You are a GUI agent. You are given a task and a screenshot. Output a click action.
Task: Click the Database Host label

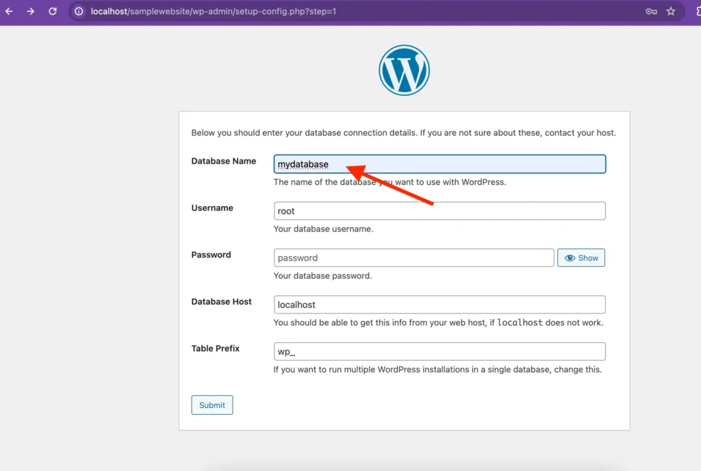[221, 302]
